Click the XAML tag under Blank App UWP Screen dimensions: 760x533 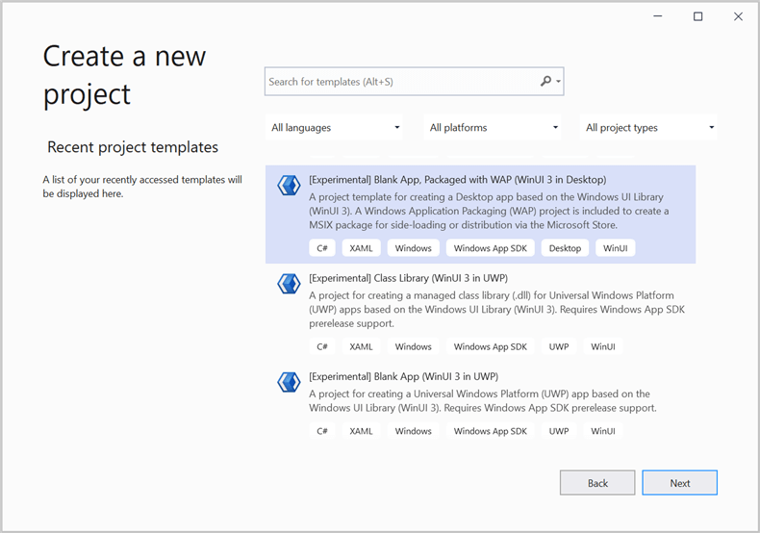(361, 431)
